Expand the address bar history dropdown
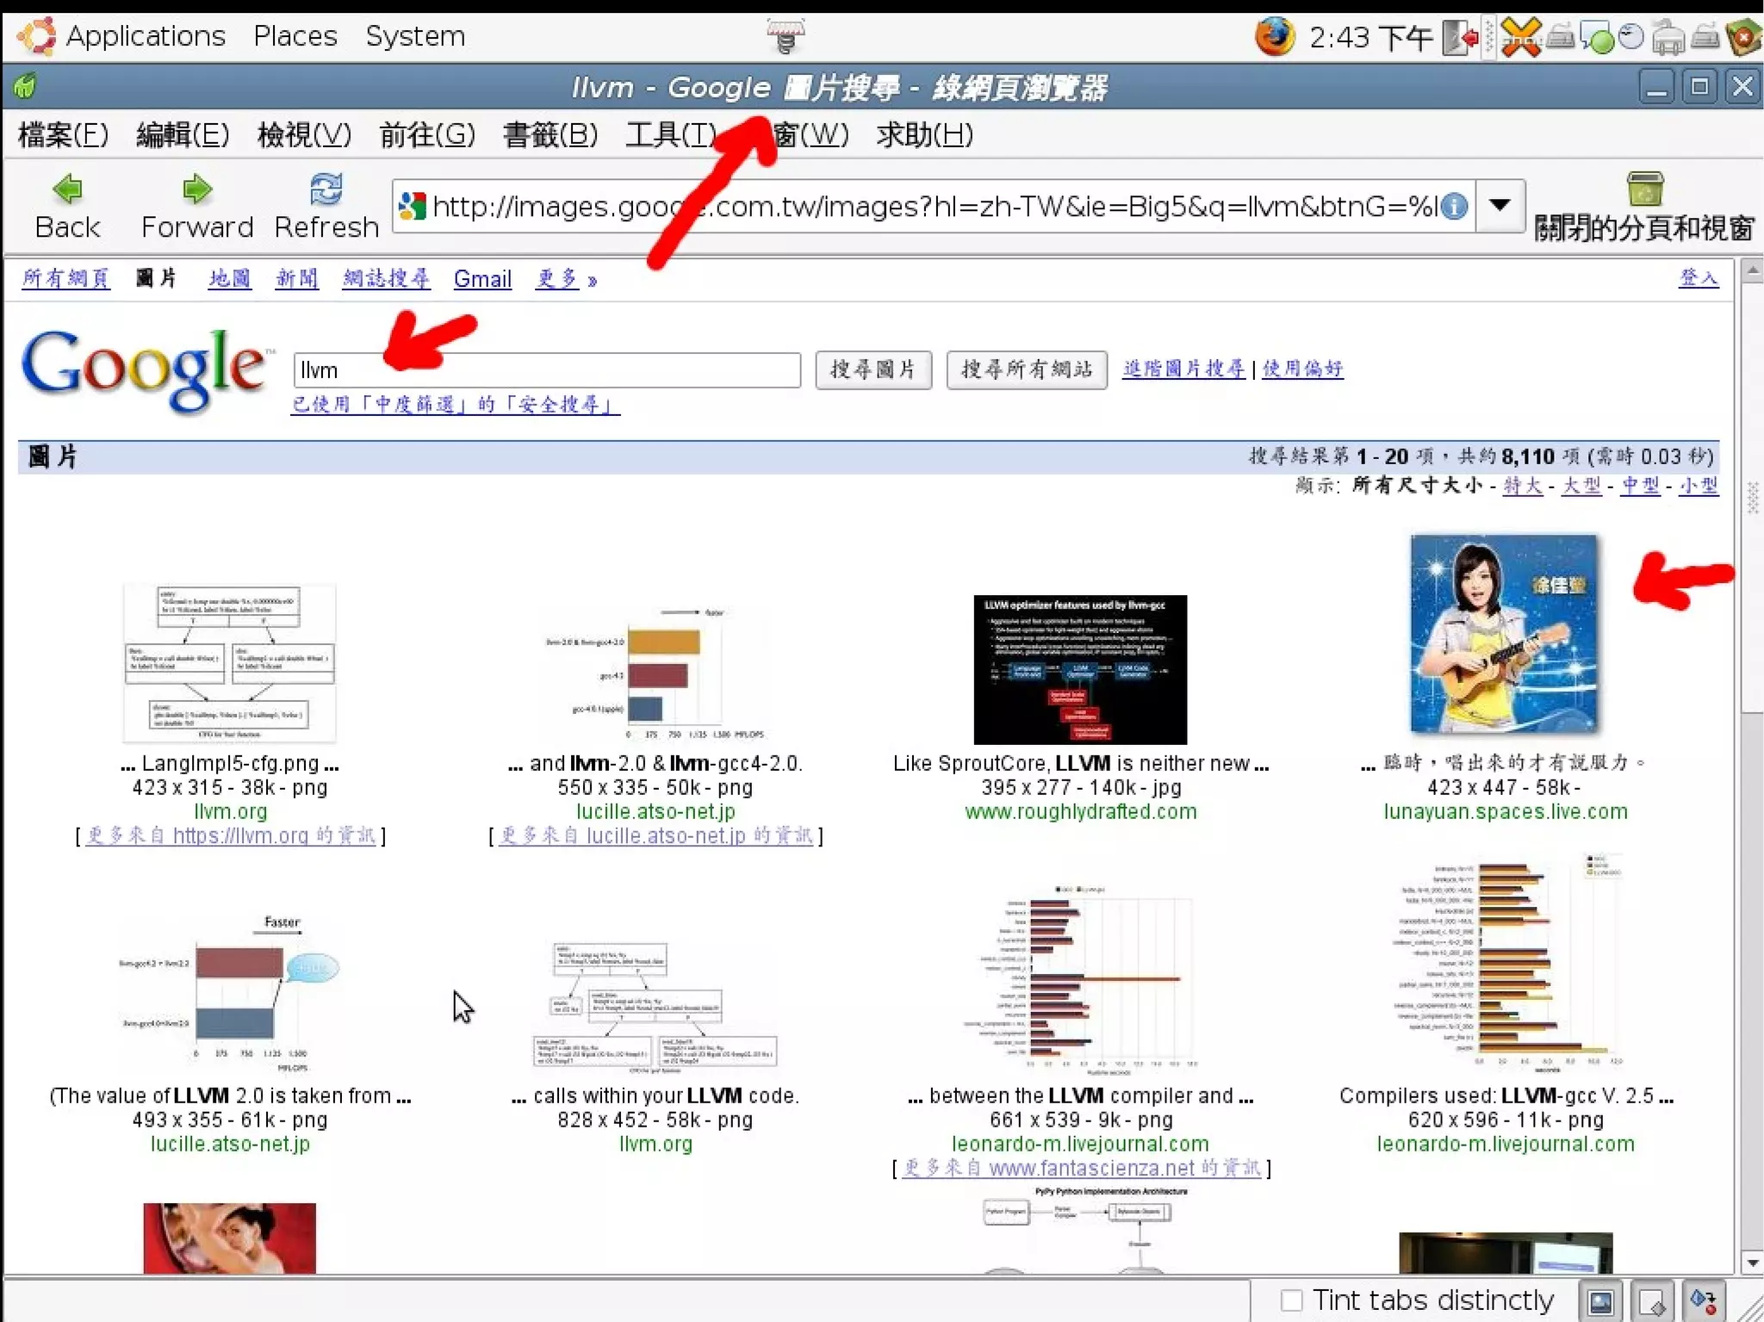1764x1322 pixels. pyautogui.click(x=1500, y=206)
